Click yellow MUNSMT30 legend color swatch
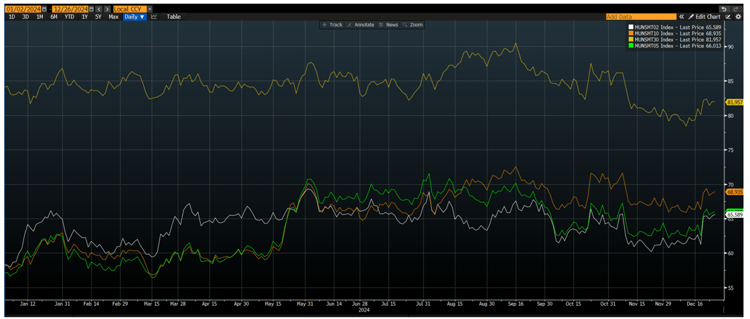The image size is (750, 319). pos(631,40)
